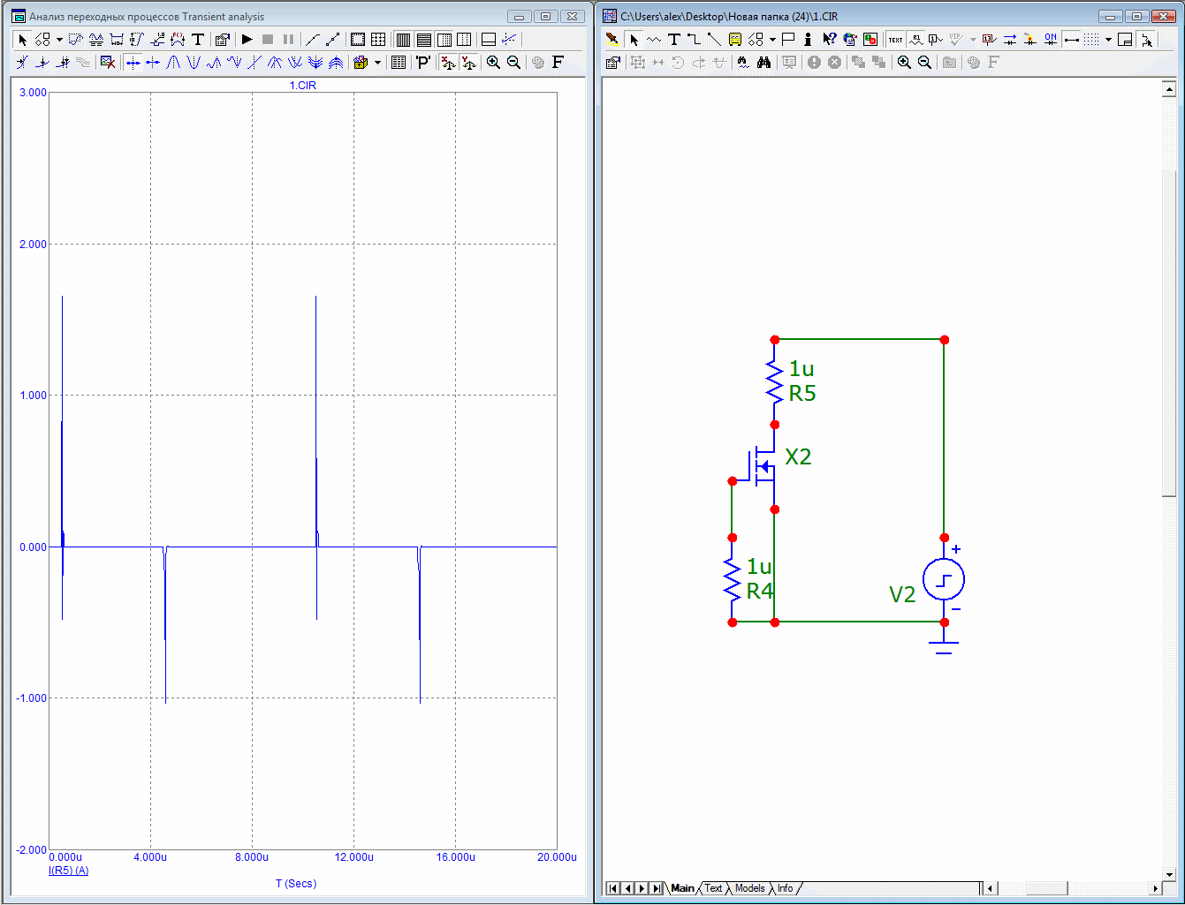The width and height of the screenshot is (1185, 905).
Task: Zoom in on the transient analysis plot
Action: [x=493, y=63]
